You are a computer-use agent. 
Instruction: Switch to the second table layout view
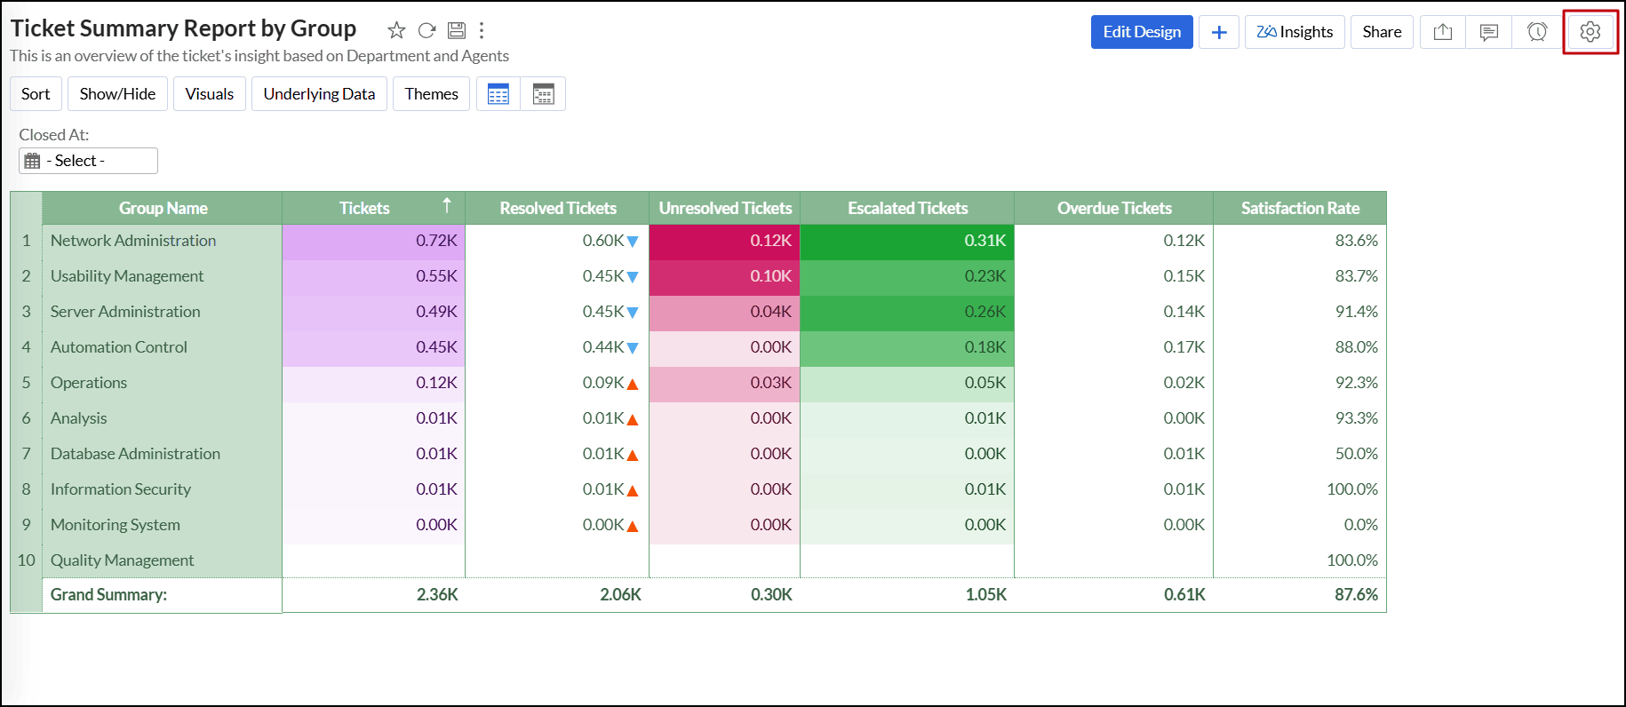543,94
